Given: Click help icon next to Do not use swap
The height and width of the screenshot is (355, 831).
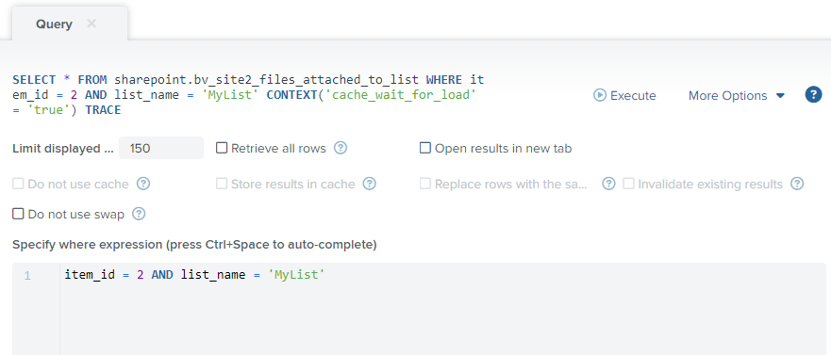Looking at the screenshot, I should [139, 214].
